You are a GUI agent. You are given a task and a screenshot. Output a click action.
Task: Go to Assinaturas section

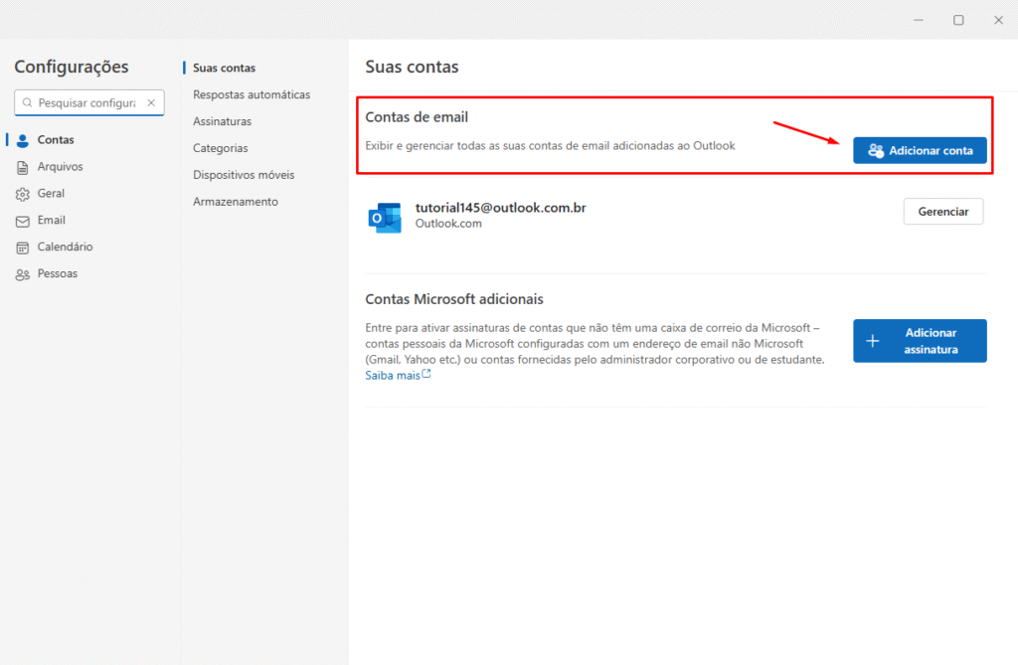(x=222, y=121)
